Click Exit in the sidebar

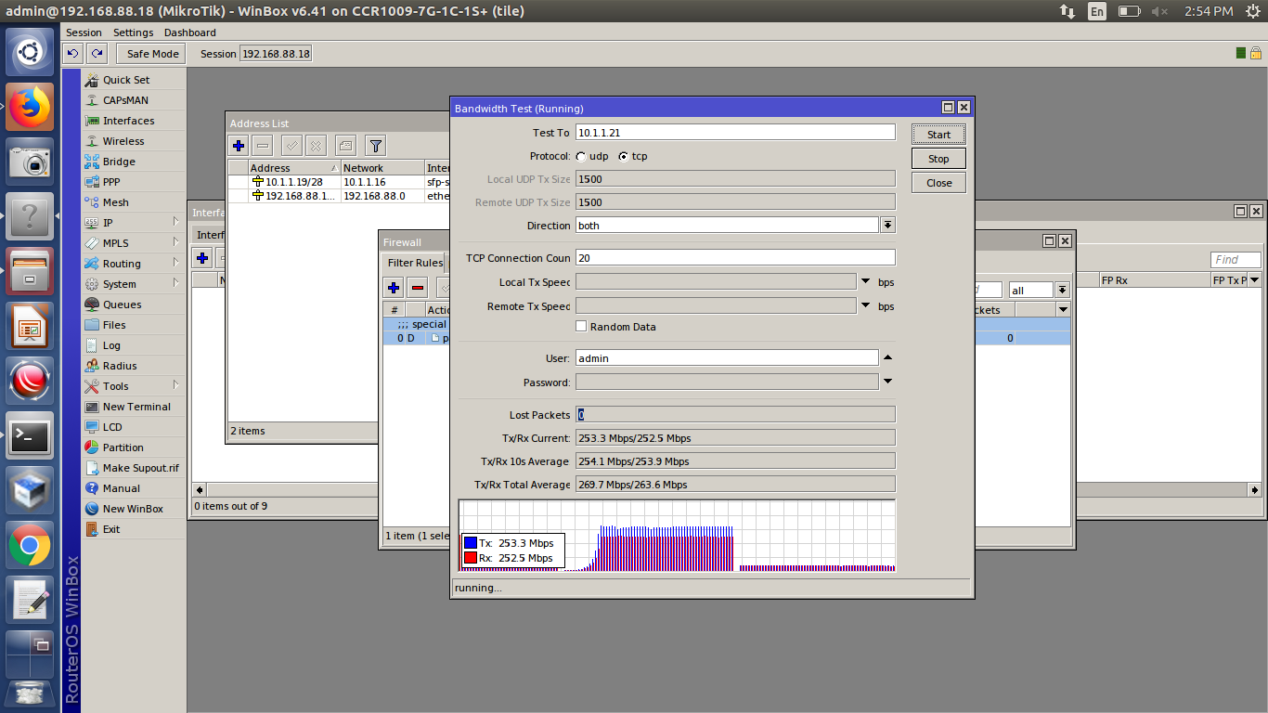coord(111,529)
